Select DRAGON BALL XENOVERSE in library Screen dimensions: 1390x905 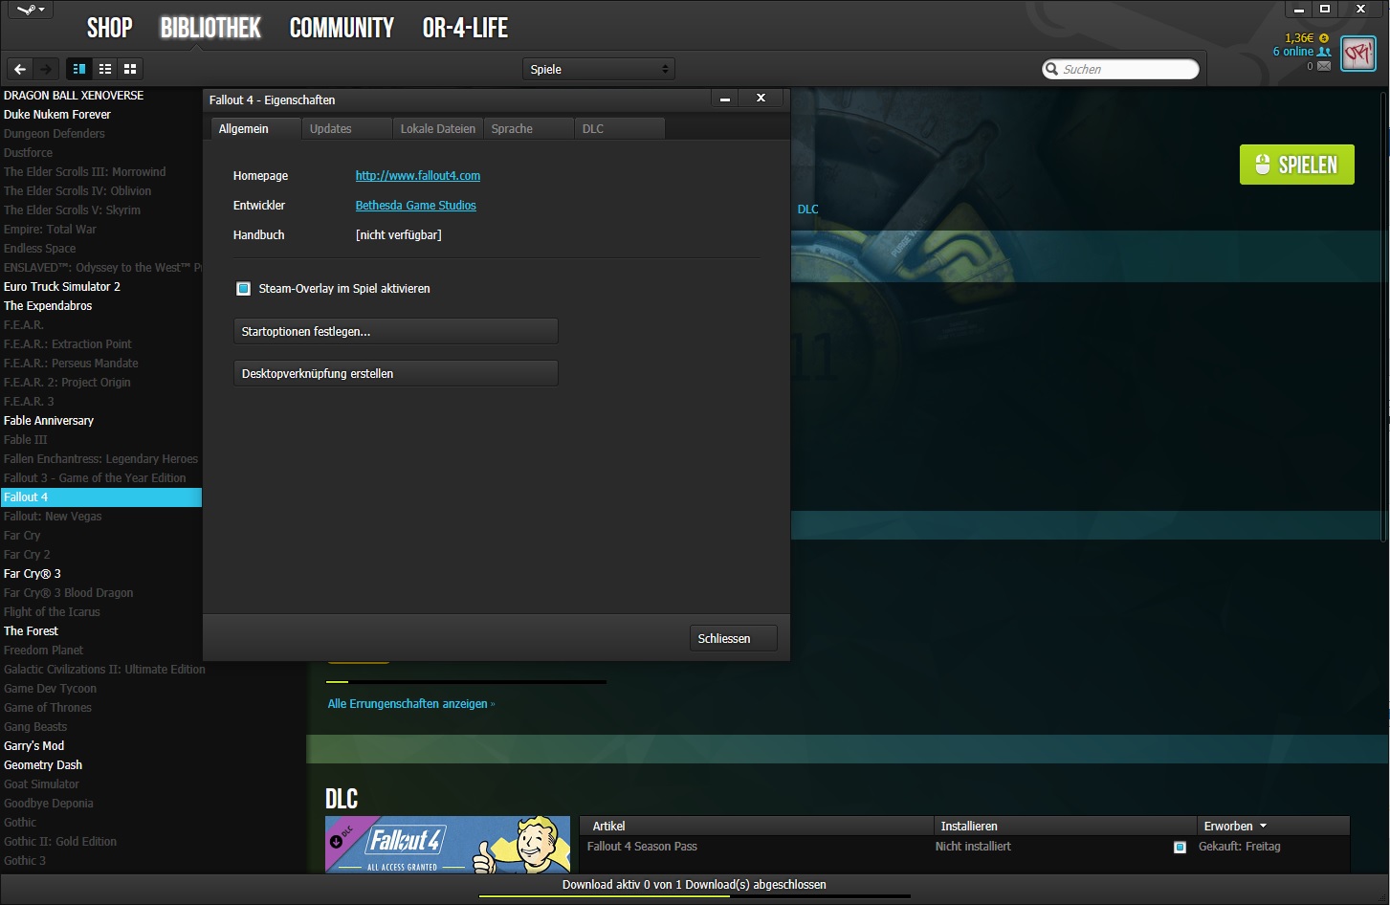coord(74,96)
